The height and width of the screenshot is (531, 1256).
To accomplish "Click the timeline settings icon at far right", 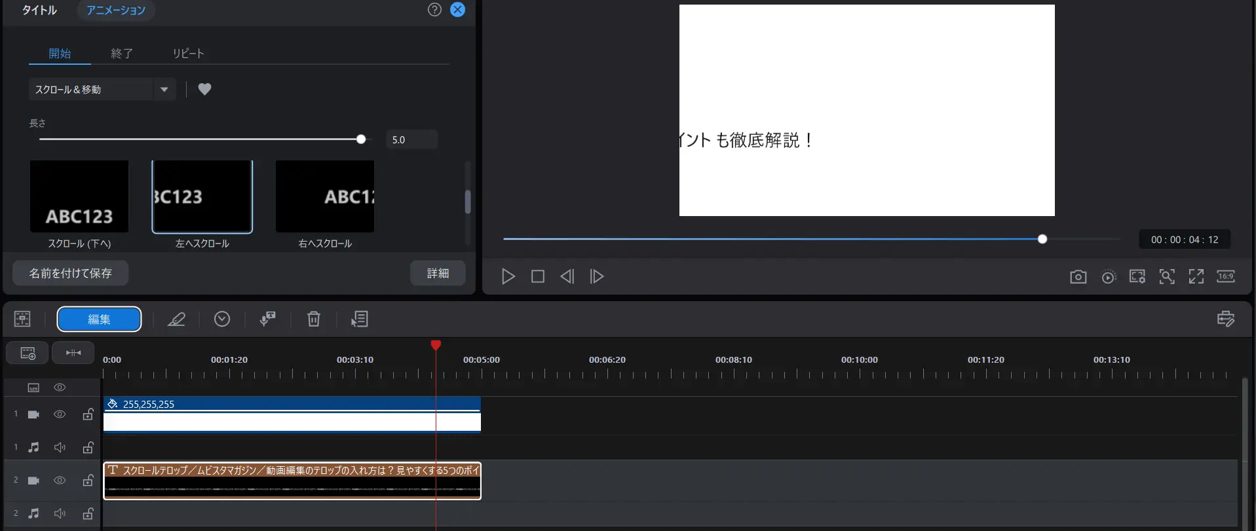I will pos(1226,319).
